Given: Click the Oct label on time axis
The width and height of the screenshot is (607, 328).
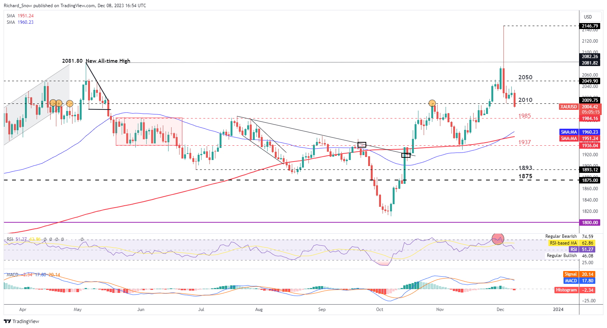Looking at the screenshot, I should pyautogui.click(x=379, y=310).
